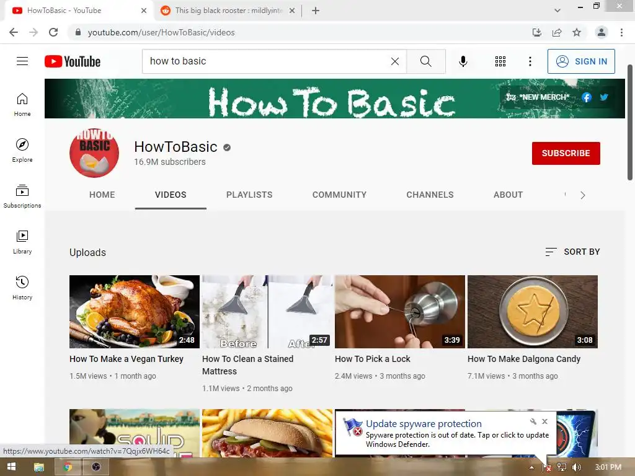This screenshot has height=476, width=635.
Task: Open the new tab with the plus button
Action: click(x=316, y=11)
